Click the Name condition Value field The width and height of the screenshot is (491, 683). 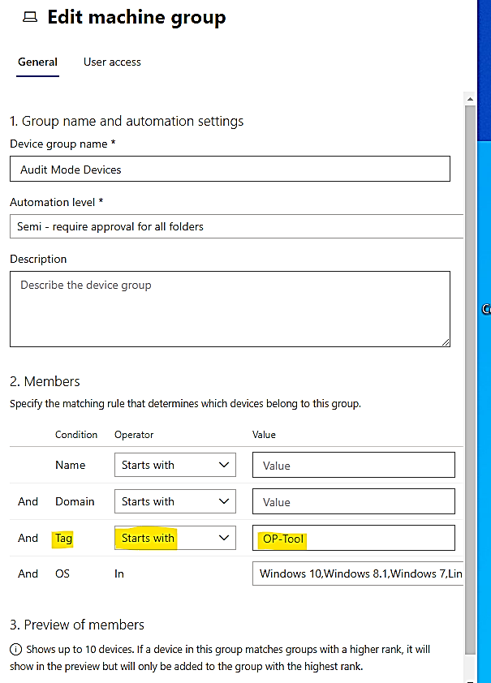[x=353, y=465]
